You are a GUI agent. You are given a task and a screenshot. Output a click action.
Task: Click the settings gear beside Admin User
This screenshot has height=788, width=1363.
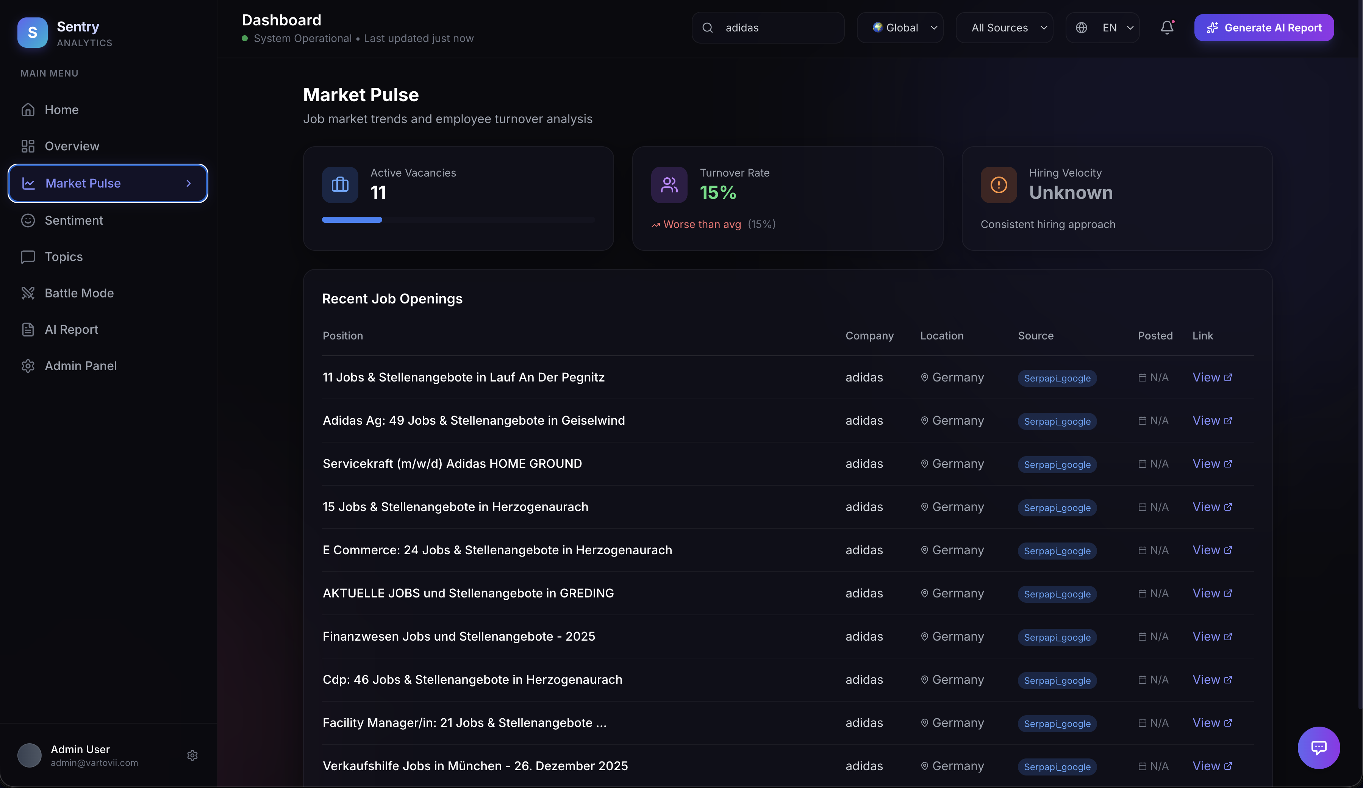[x=192, y=755]
